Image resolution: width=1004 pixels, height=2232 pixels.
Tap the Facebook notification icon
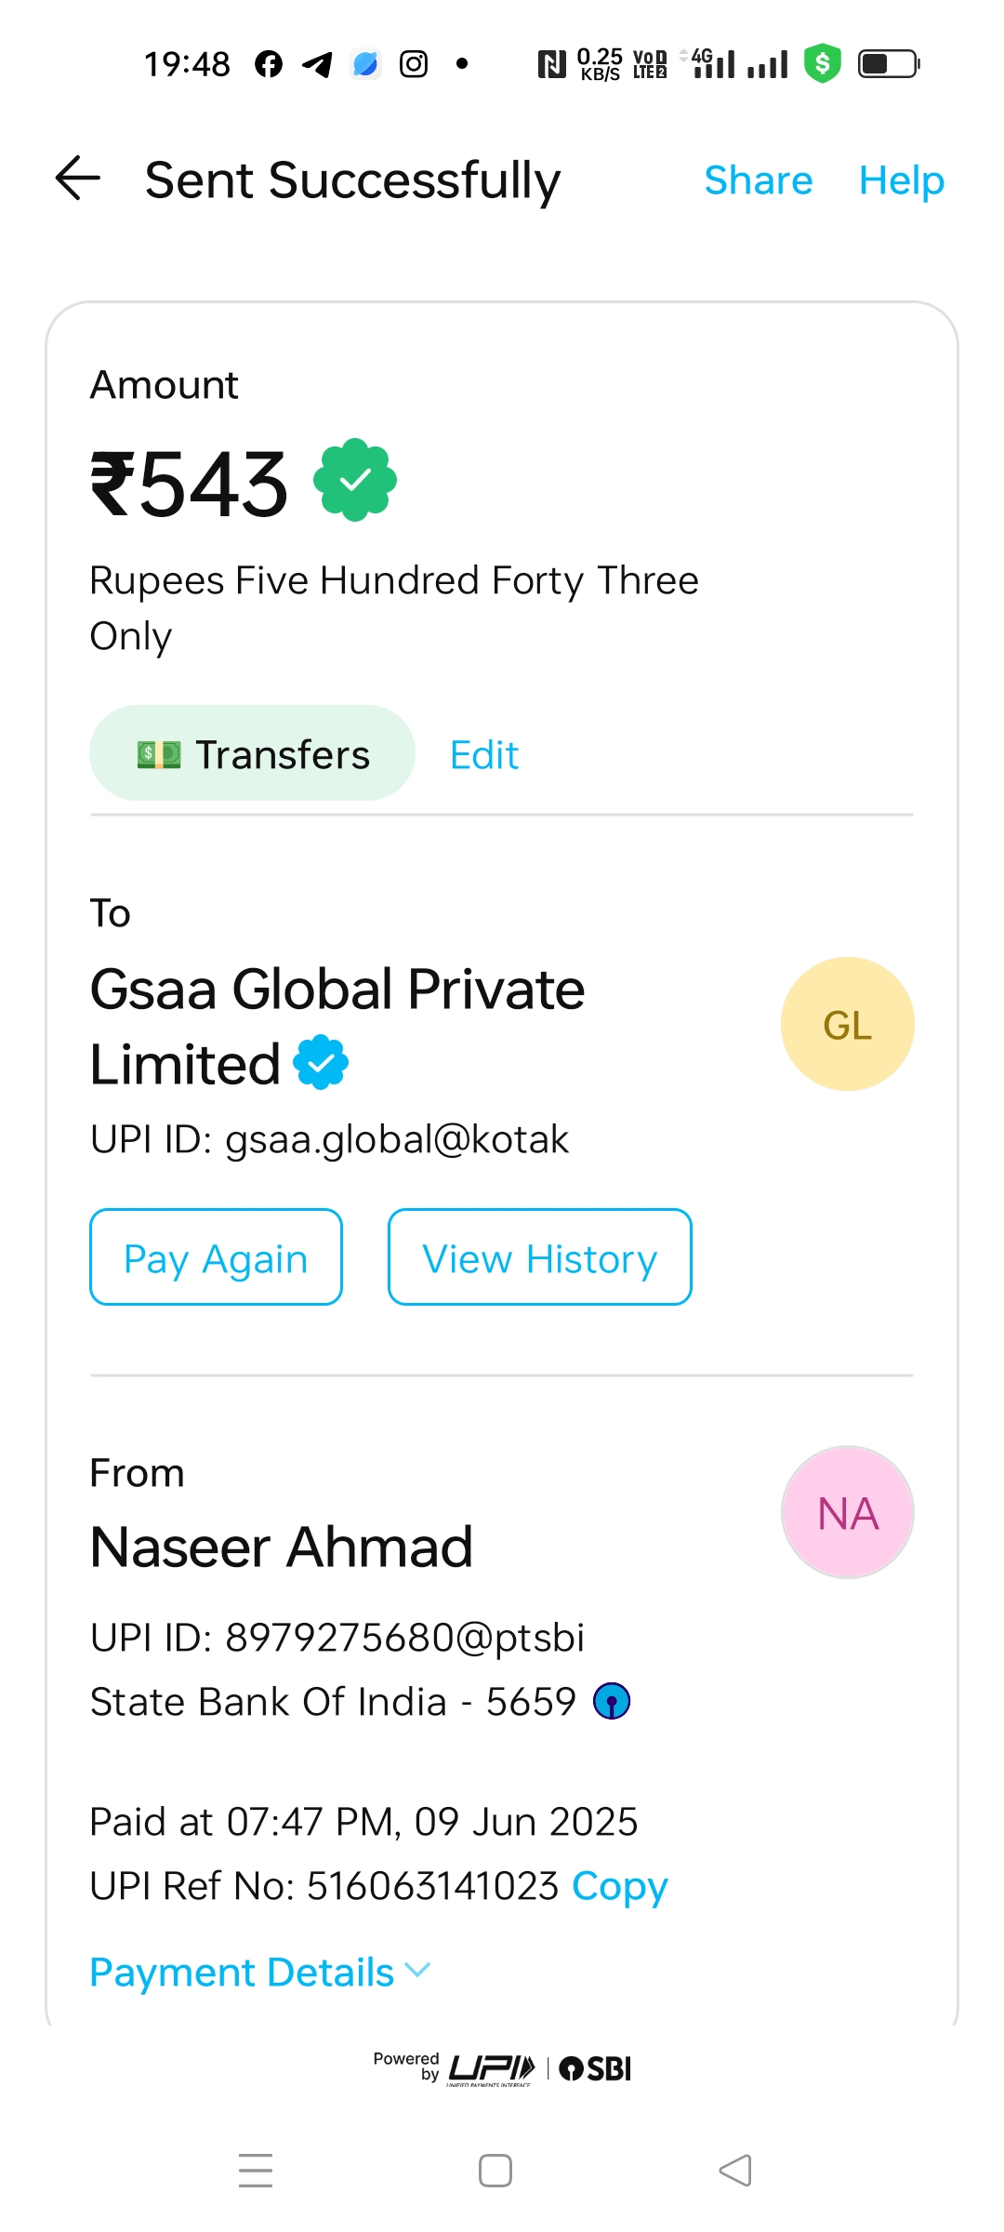269,64
